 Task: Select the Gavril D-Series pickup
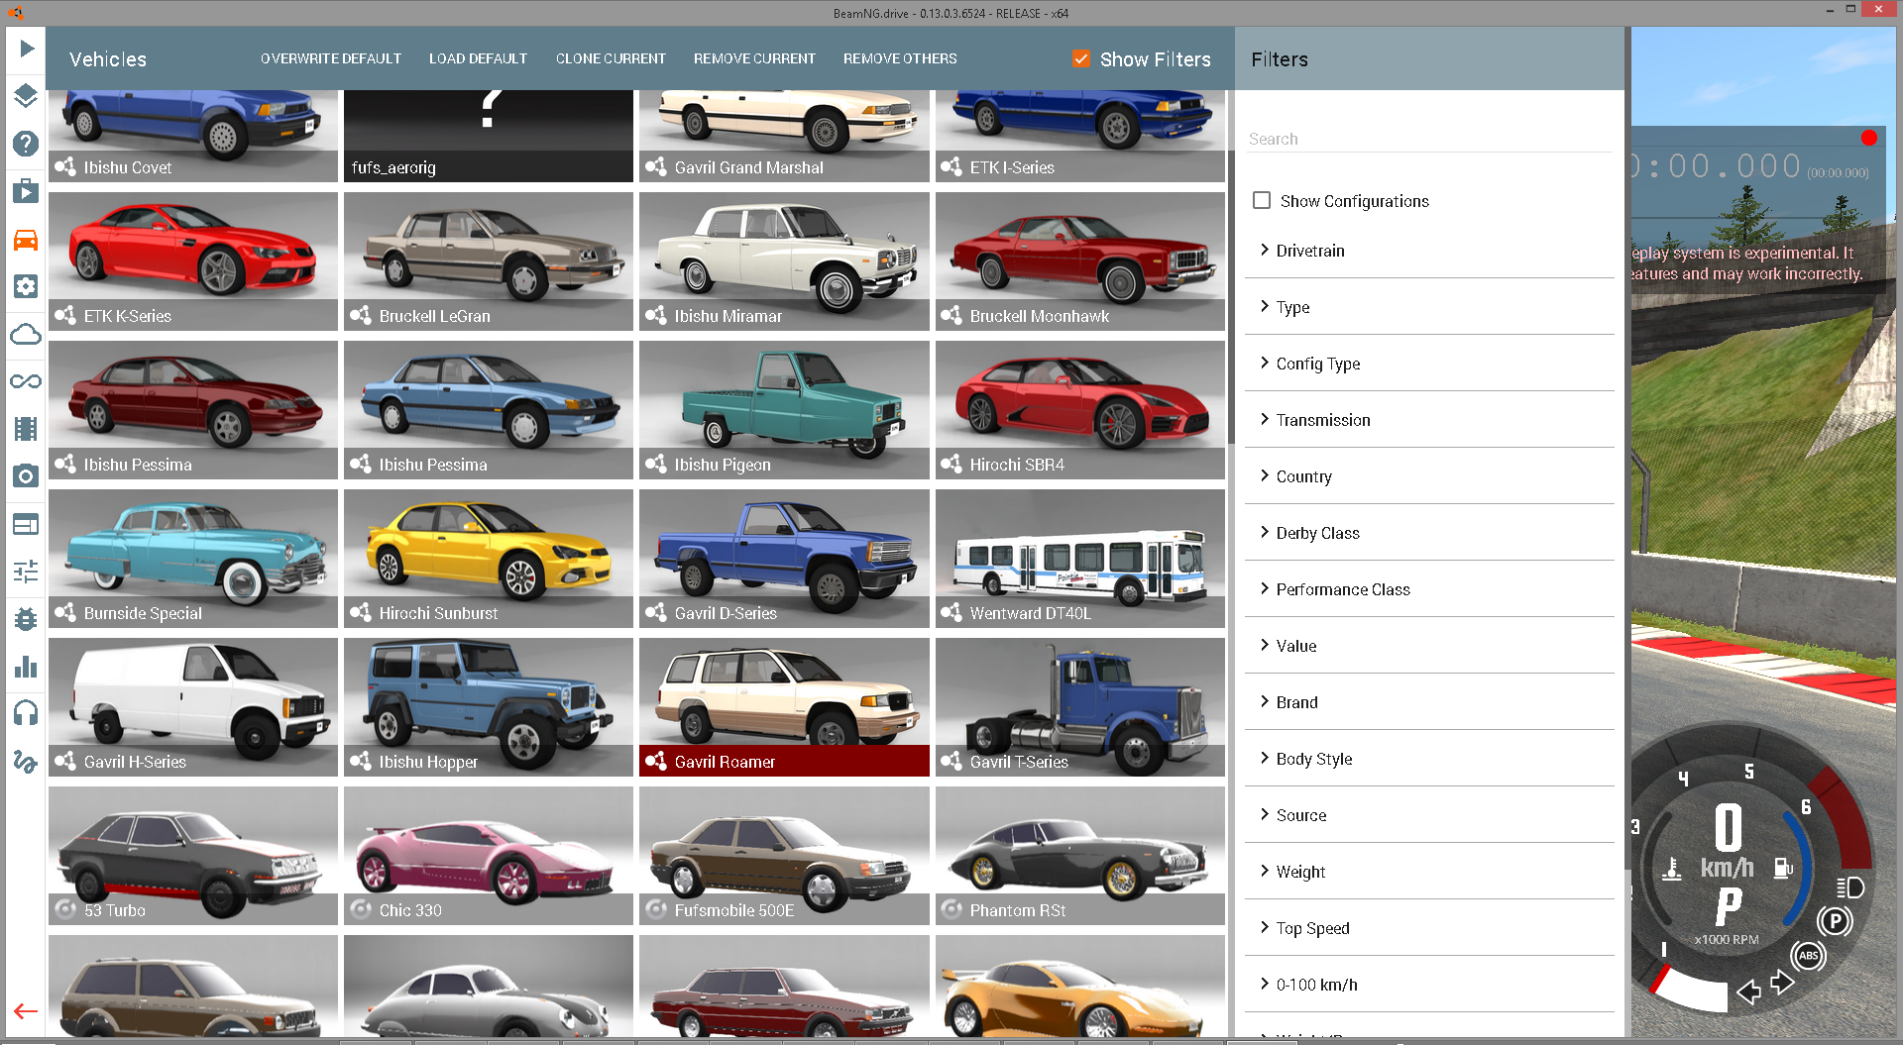[x=784, y=559]
